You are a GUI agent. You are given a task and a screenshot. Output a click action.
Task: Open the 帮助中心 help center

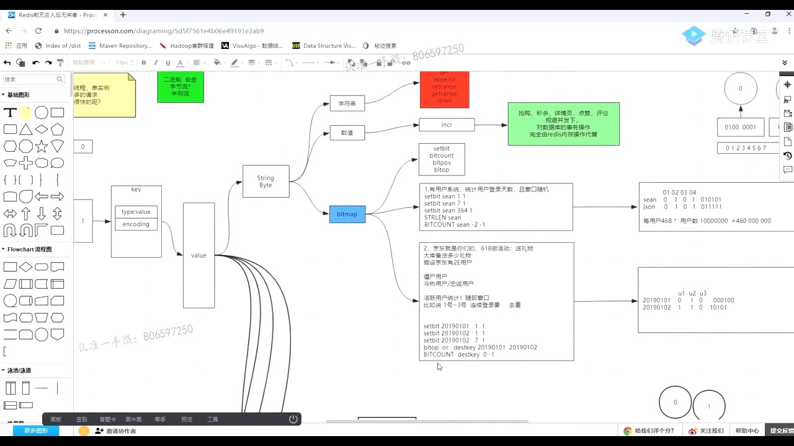[x=747, y=431]
